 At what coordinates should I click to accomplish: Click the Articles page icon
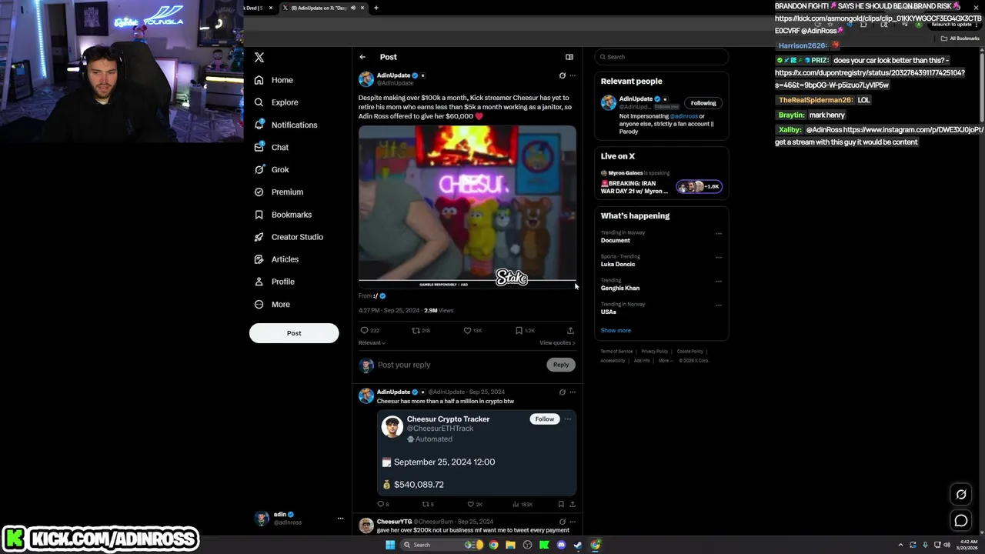pyautogui.click(x=259, y=259)
